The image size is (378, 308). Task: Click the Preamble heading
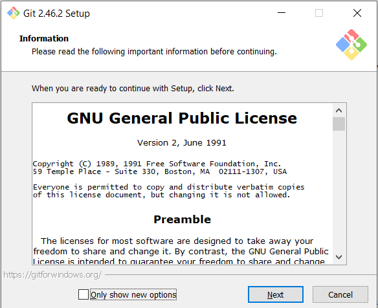tap(183, 219)
